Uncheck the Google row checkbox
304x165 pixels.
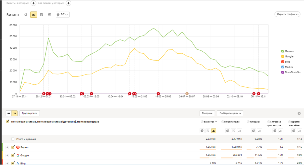(x=13, y=155)
